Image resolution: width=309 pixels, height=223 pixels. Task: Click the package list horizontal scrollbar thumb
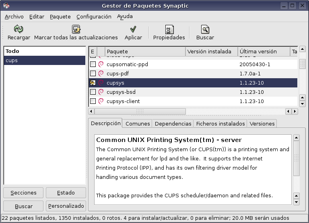(x=140, y=111)
